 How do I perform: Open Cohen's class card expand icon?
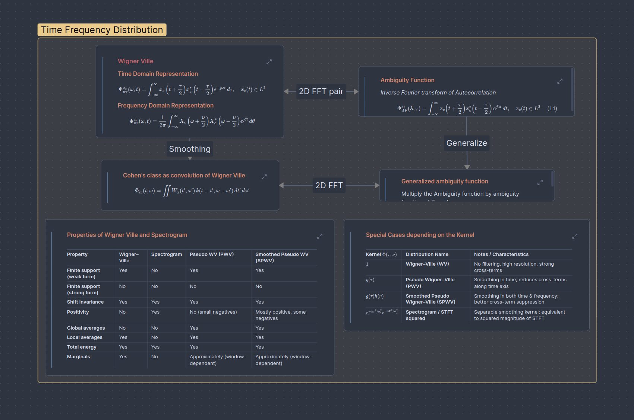[x=264, y=177]
